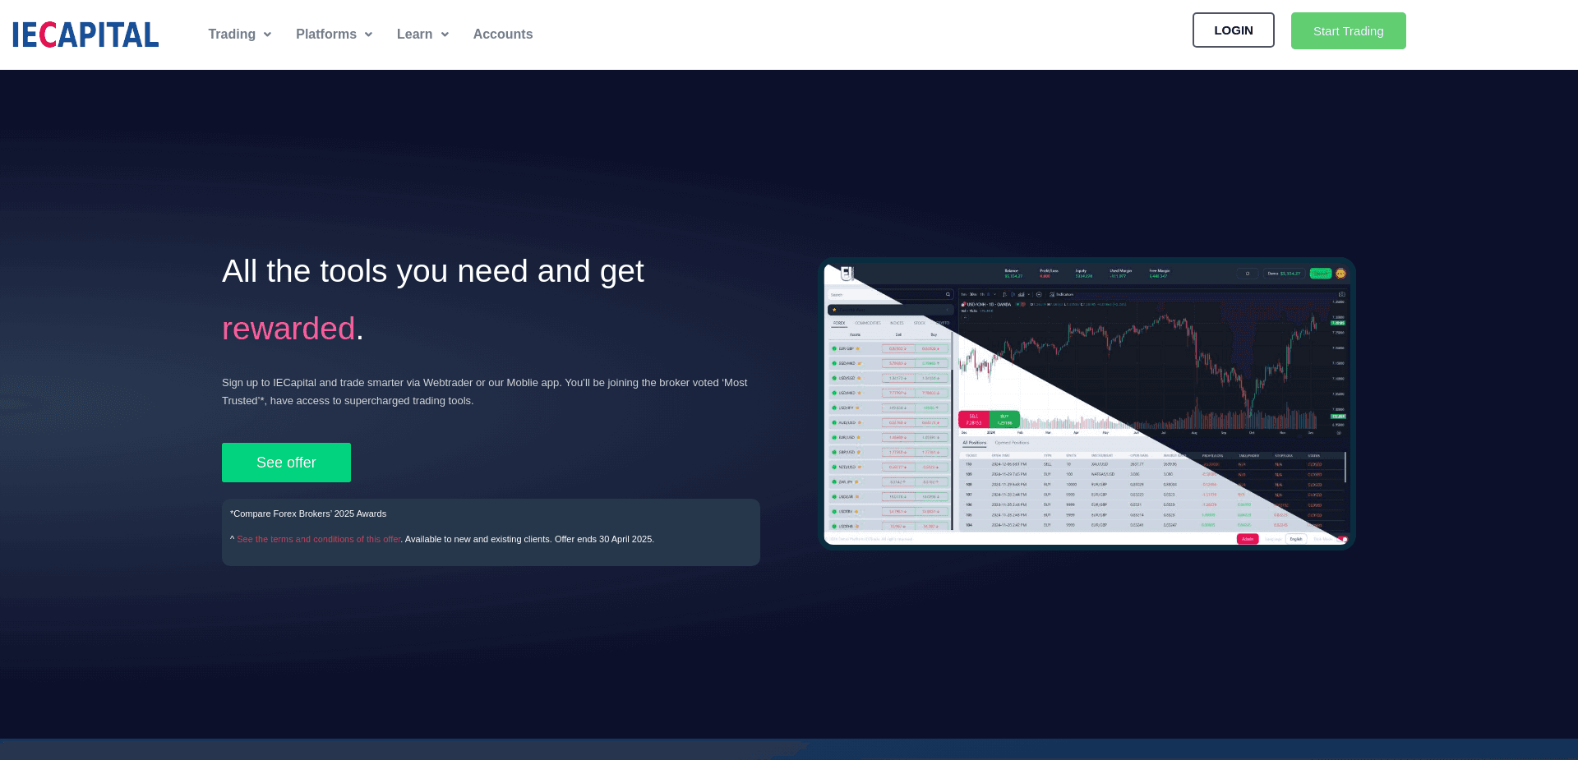
Task: Click the search magnifier in the asset panel
Action: point(948,294)
